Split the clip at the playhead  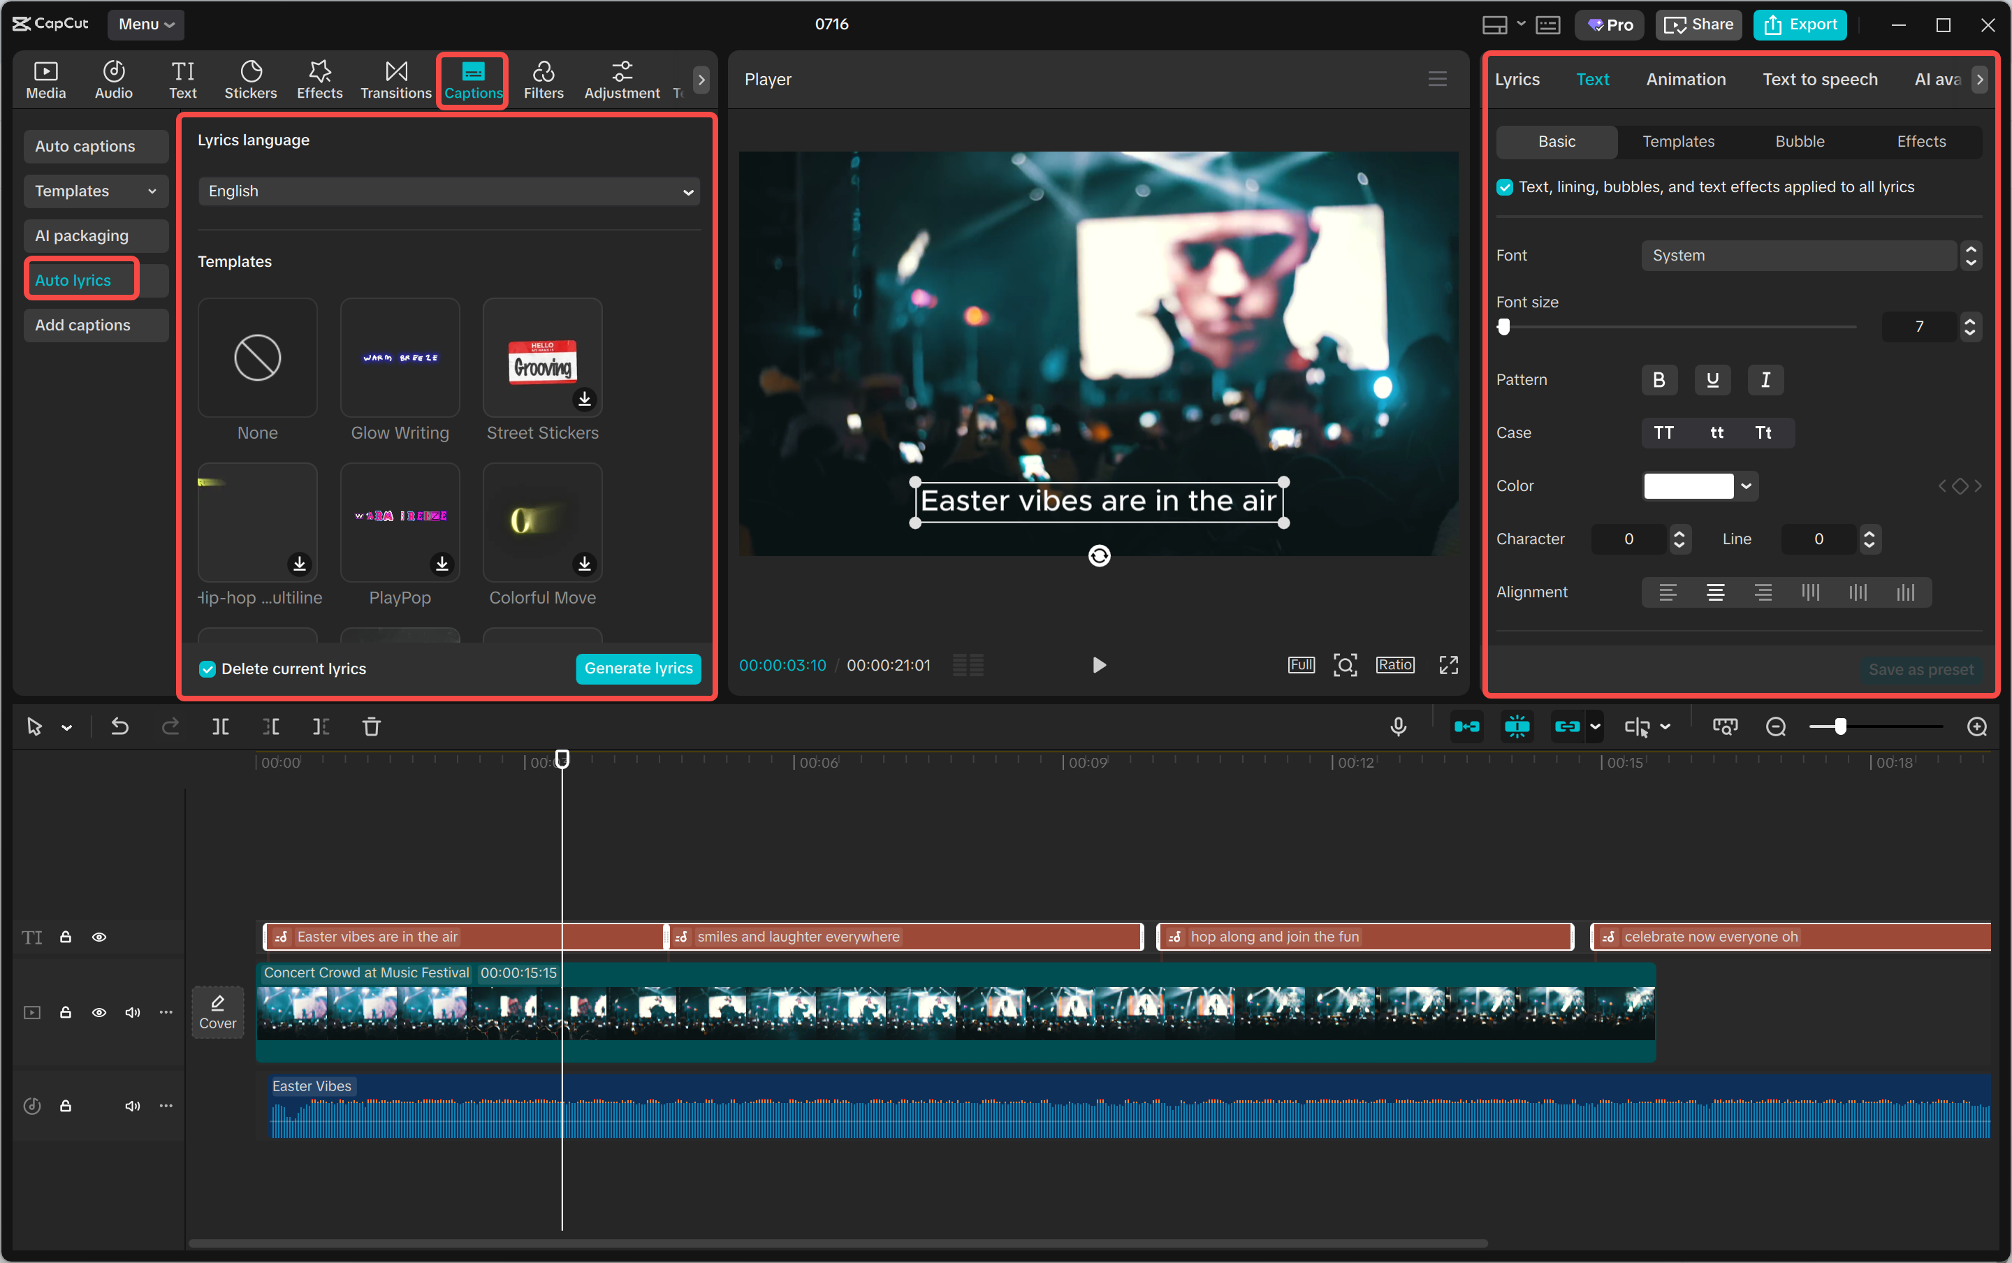coord(221,726)
